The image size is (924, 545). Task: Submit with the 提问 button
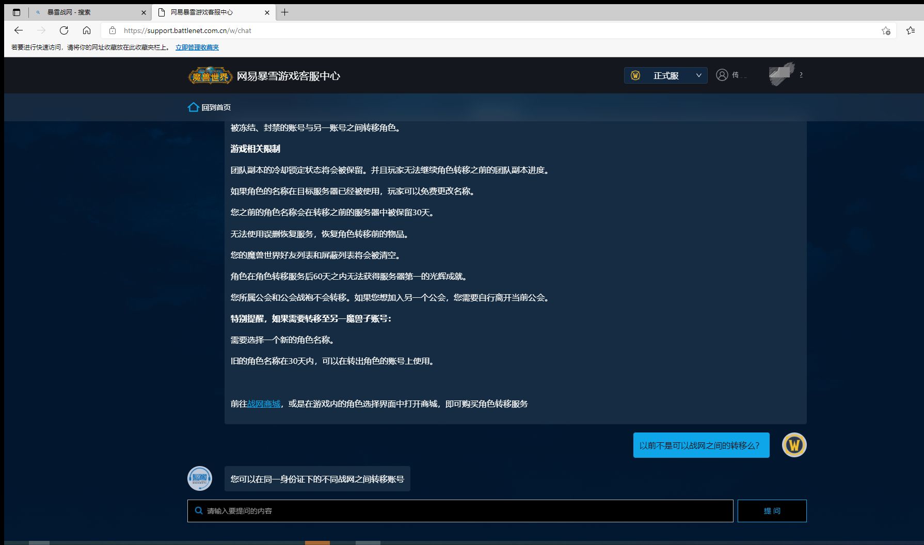[x=772, y=511]
